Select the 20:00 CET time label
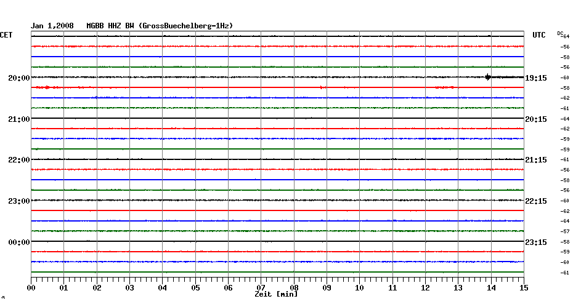 tap(19, 78)
